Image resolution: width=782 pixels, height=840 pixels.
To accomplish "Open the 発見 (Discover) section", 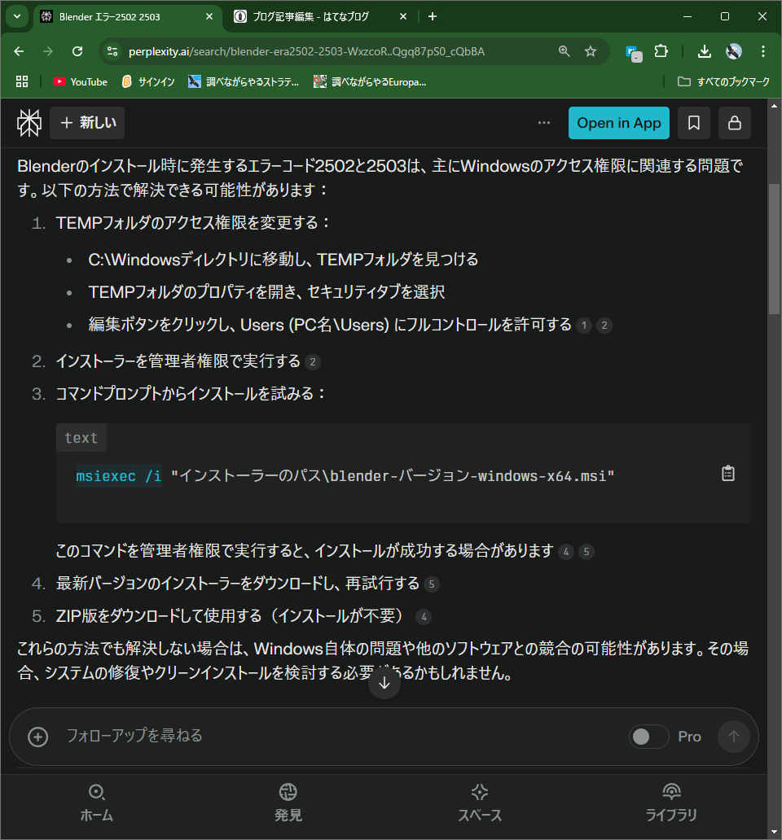I will (288, 802).
